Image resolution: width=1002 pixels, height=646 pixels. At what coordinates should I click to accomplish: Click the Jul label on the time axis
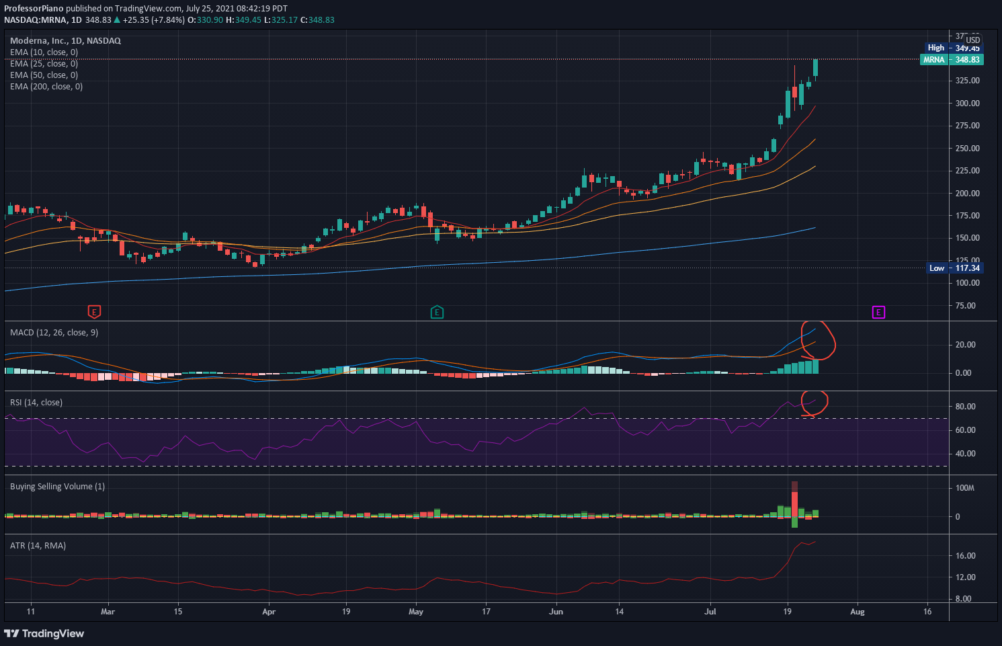pyautogui.click(x=710, y=612)
